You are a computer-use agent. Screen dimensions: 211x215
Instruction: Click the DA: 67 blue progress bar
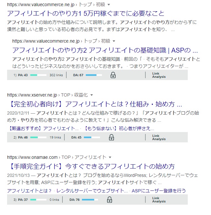(94, 75)
